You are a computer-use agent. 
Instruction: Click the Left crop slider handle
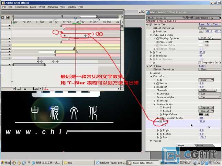pos(209,127)
